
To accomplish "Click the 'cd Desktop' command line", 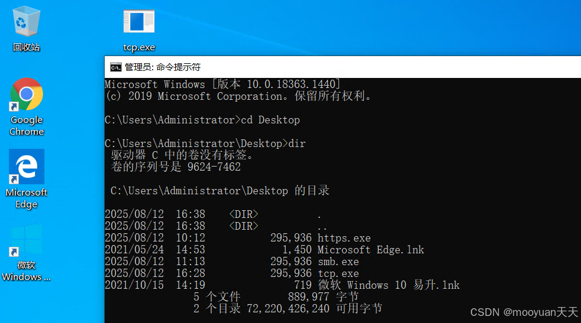I will (202, 120).
